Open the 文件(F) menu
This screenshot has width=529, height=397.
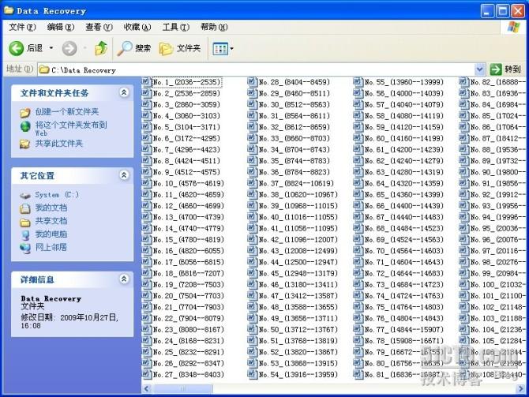22,27
